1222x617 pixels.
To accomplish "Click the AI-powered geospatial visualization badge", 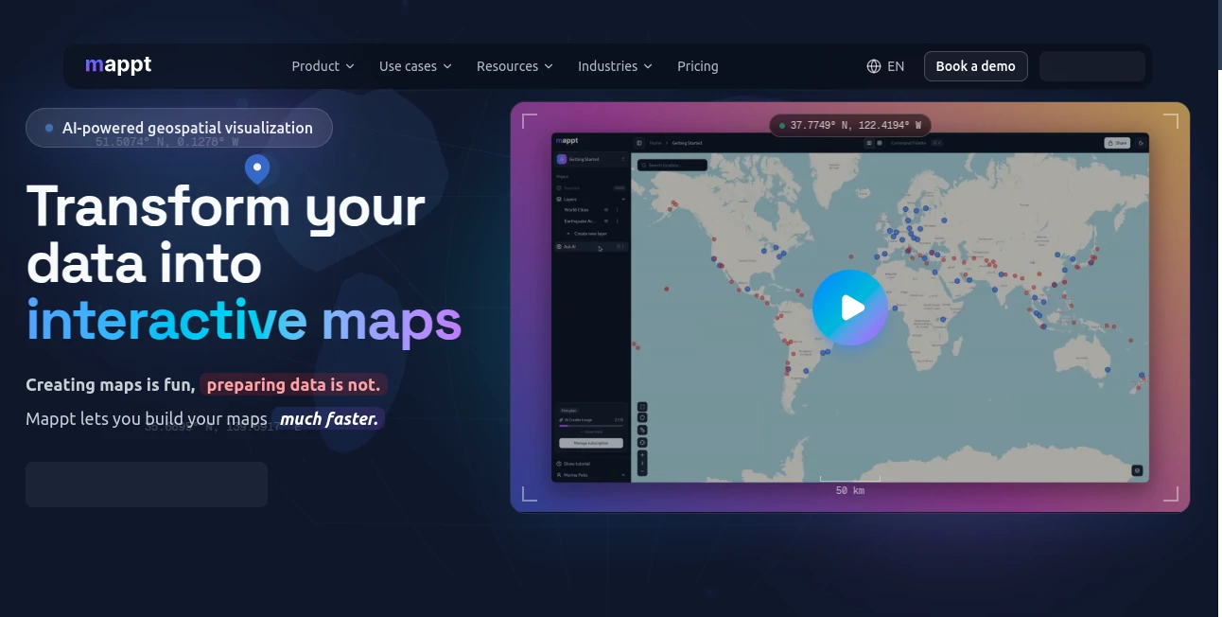I will 179,128.
